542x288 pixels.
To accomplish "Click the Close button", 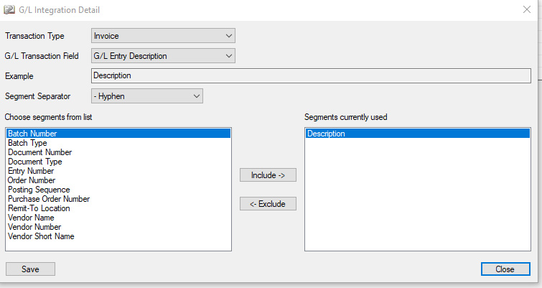I will click(505, 269).
